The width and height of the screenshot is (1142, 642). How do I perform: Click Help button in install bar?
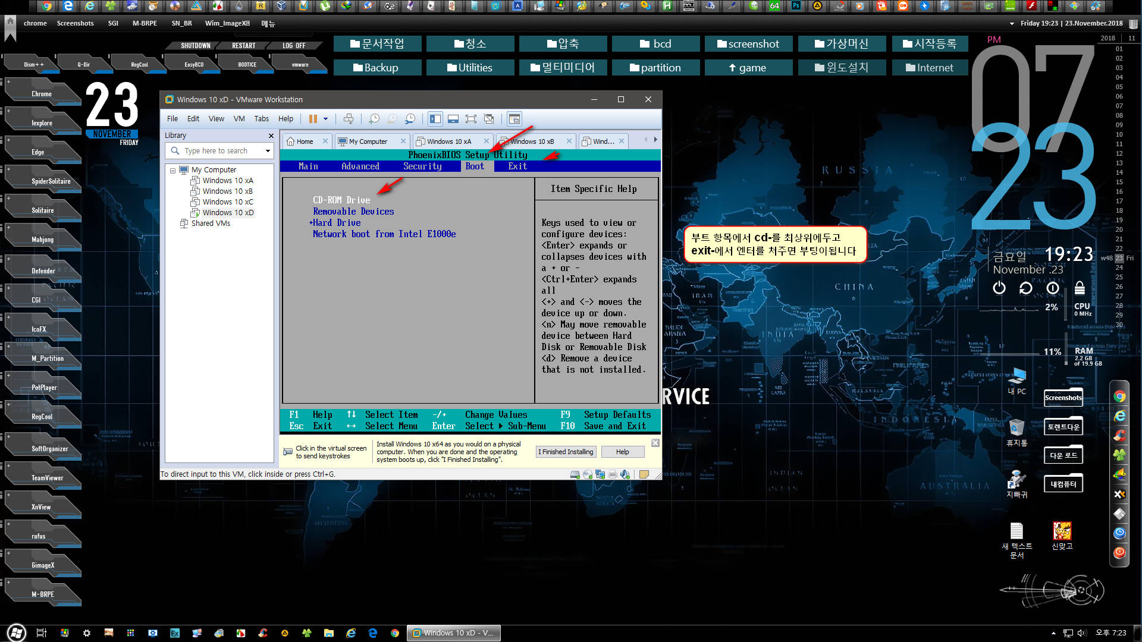pos(622,452)
